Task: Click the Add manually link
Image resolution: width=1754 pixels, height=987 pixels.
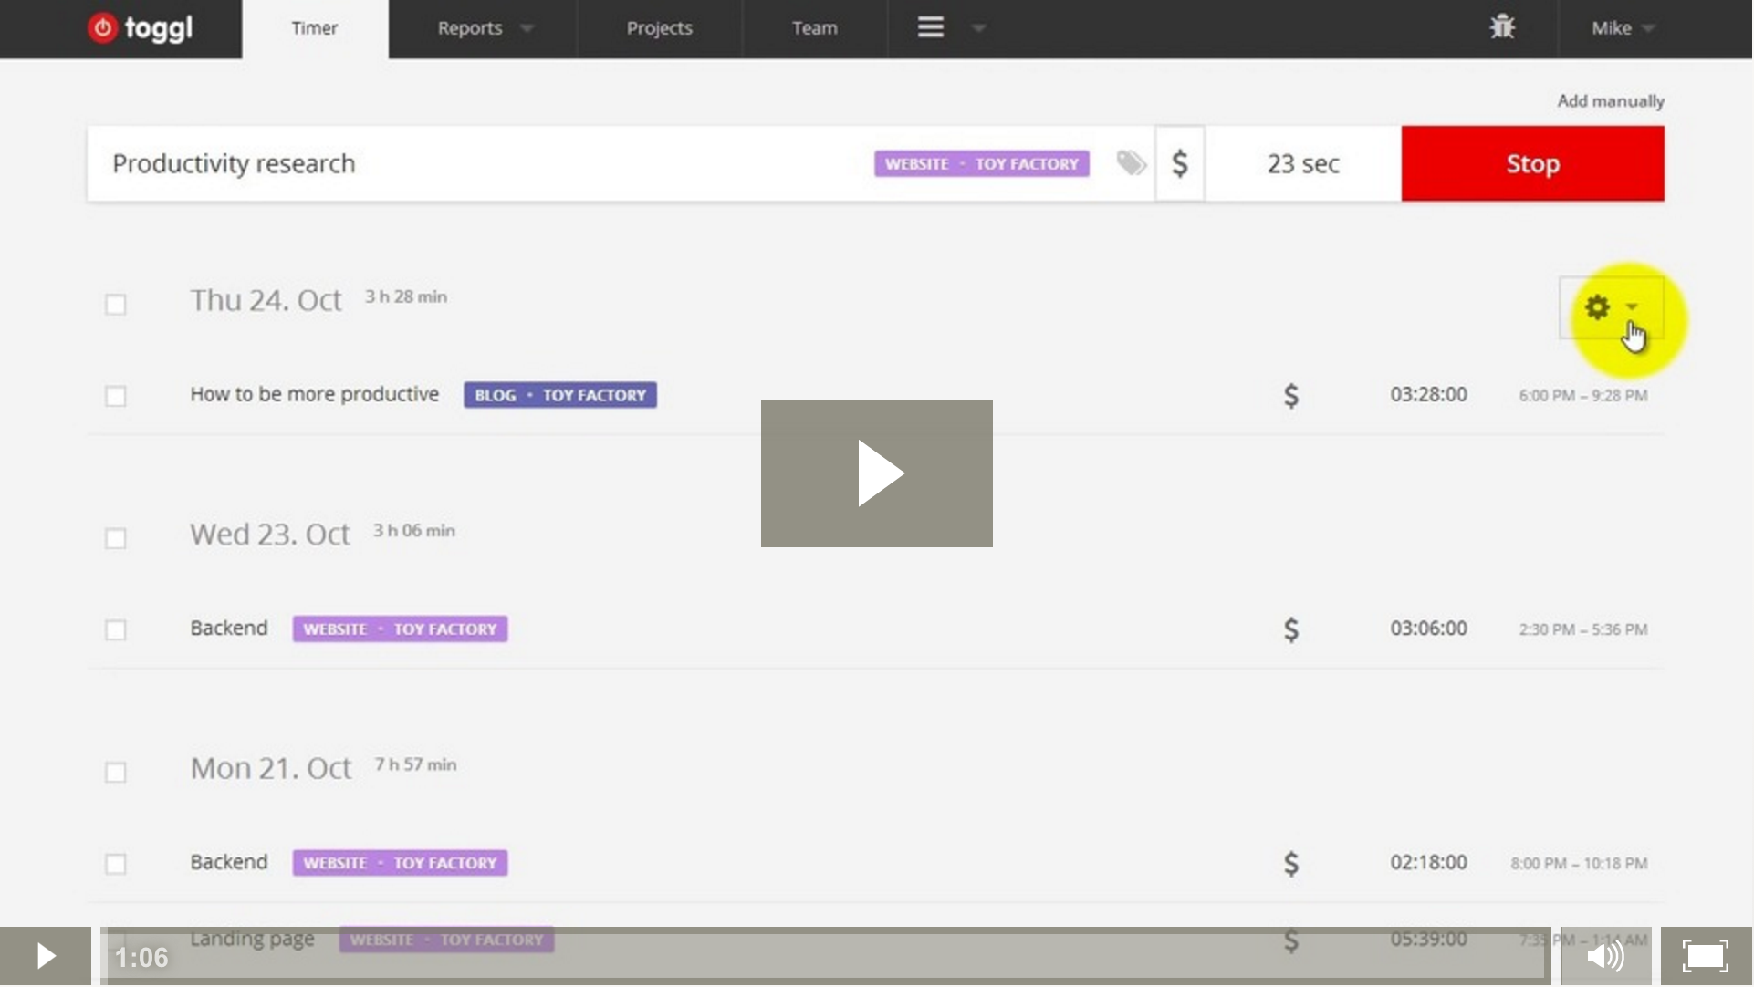Action: [1611, 100]
